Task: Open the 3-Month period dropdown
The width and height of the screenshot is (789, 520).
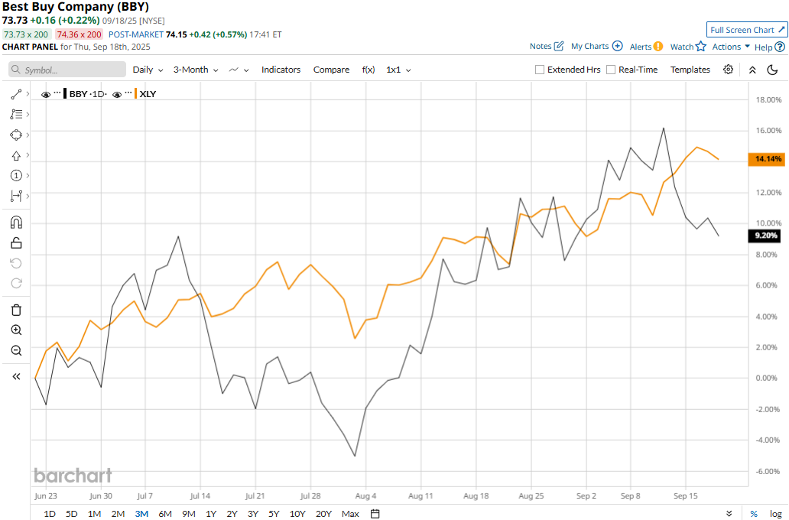Action: coord(196,70)
